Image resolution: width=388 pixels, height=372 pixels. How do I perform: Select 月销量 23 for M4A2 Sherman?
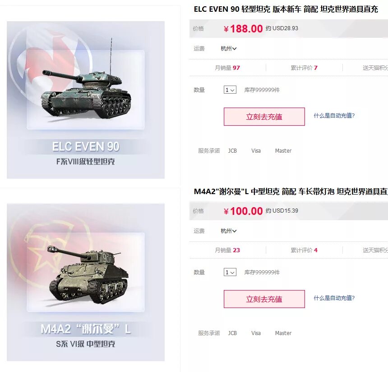[x=227, y=250]
